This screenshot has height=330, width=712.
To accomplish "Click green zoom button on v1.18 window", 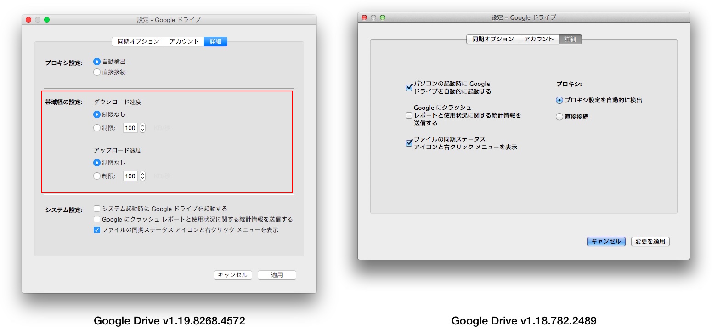I will click(383, 17).
